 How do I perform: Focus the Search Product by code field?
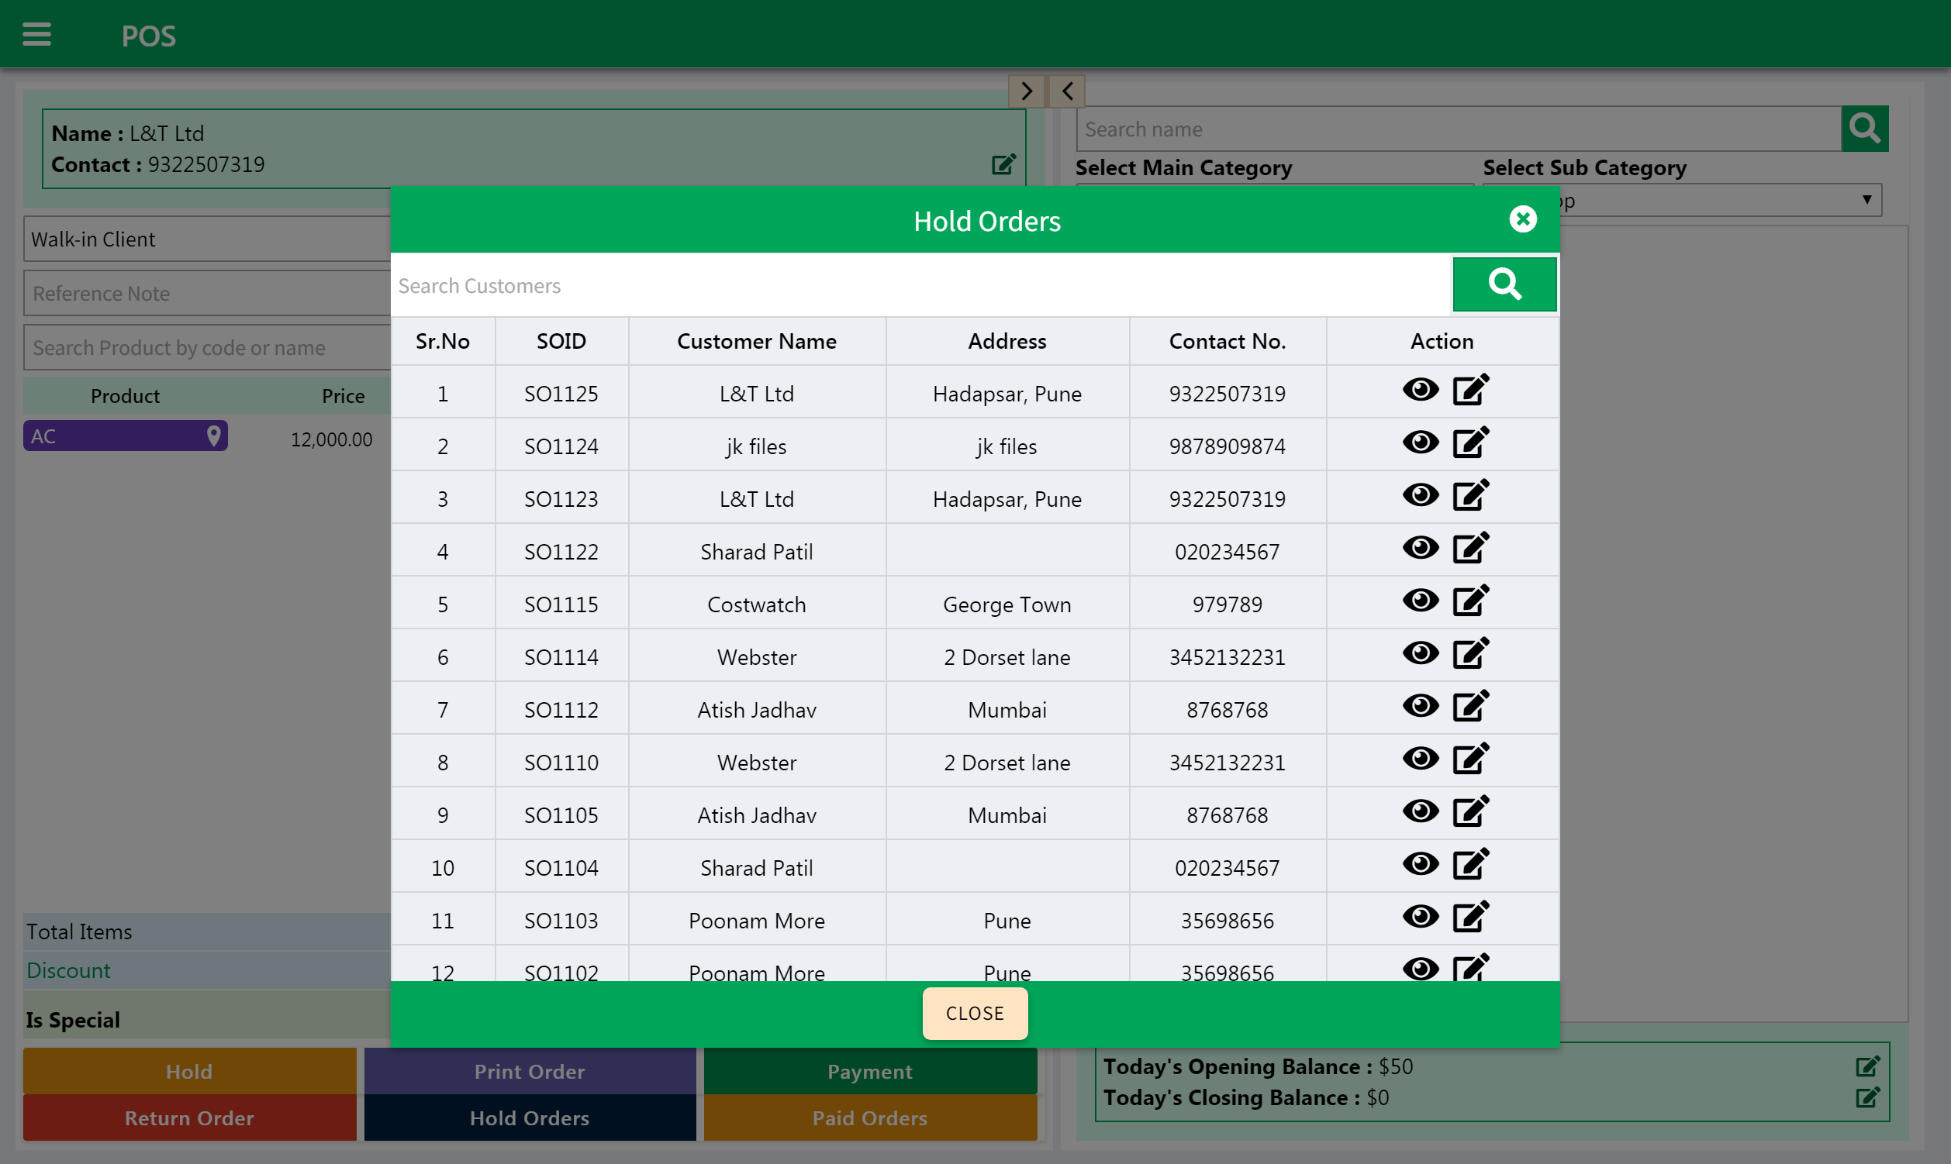[207, 347]
